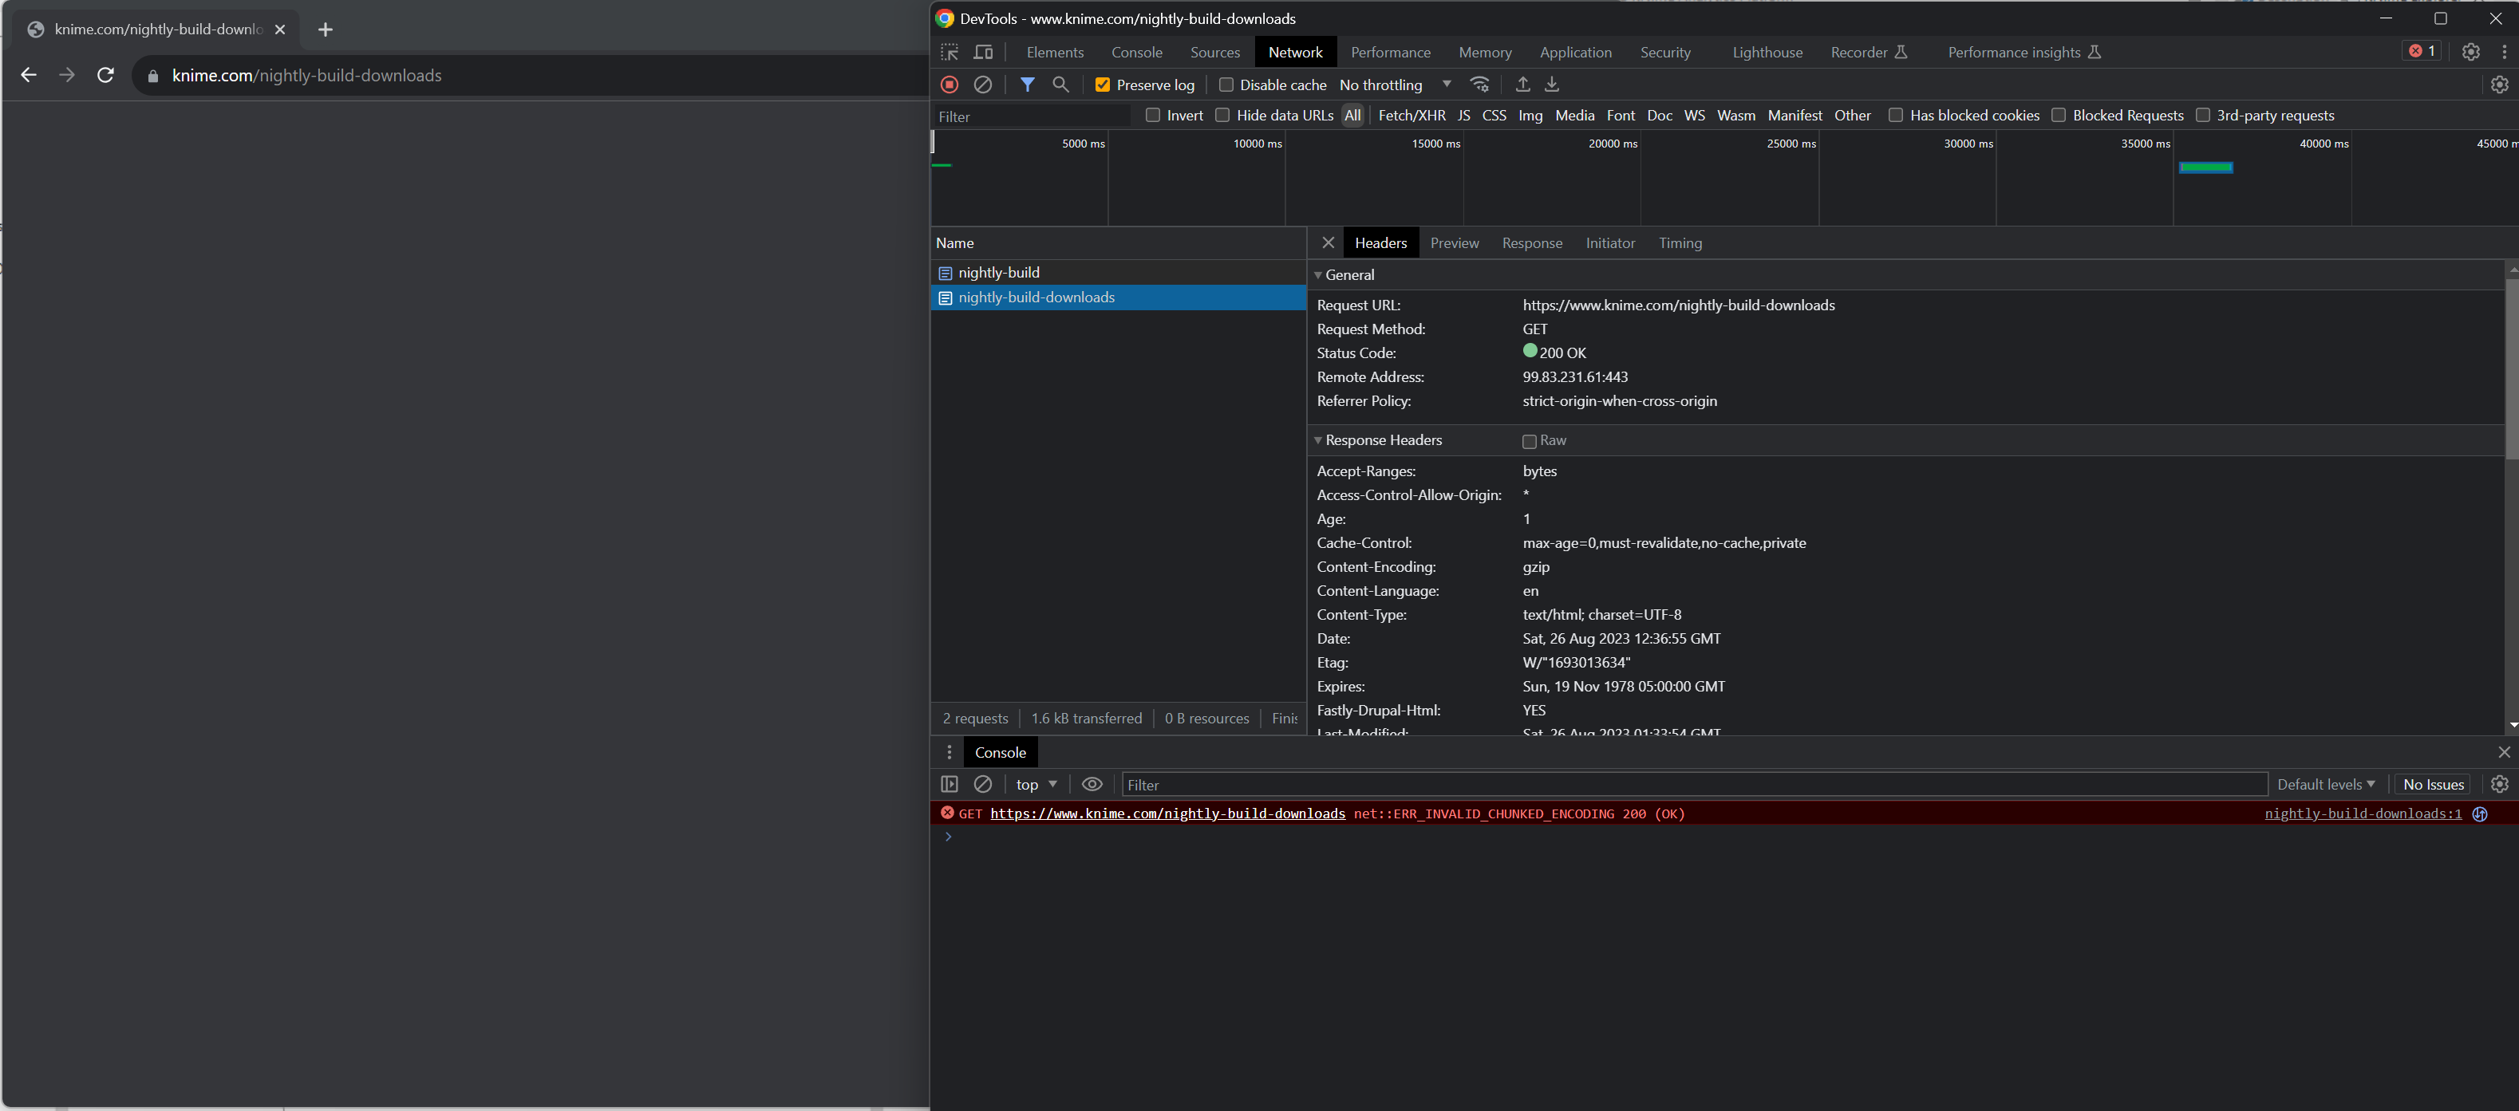Image resolution: width=2519 pixels, height=1111 pixels.
Task: Clear the network log
Action: tap(983, 85)
